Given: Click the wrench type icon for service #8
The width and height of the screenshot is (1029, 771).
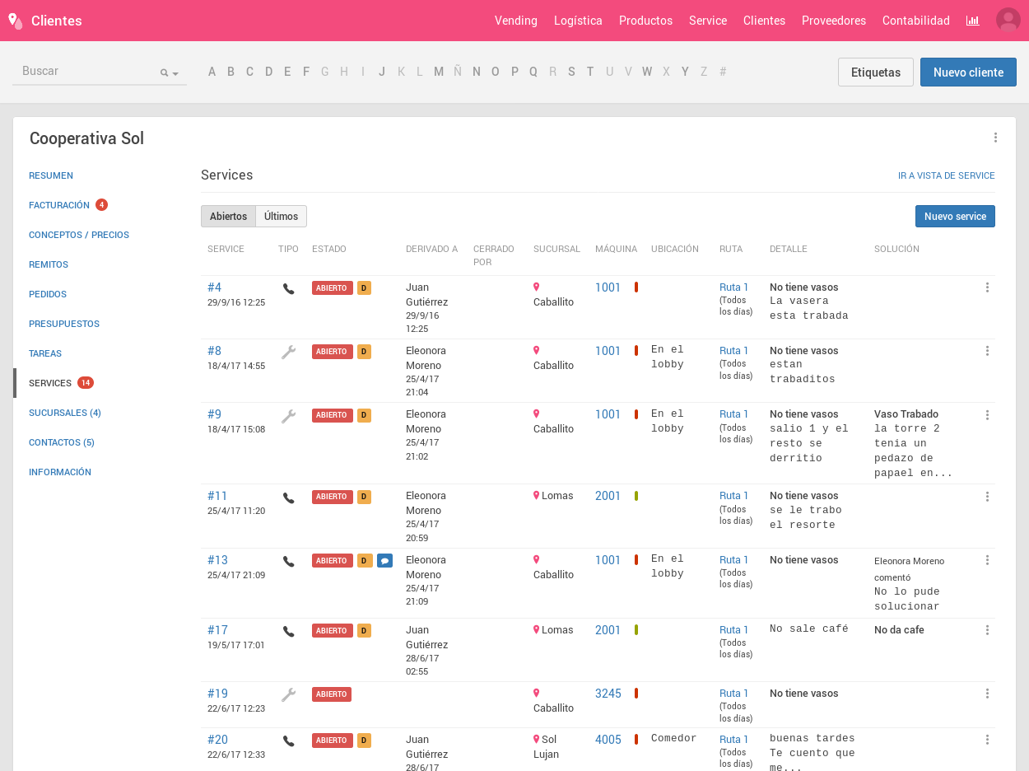Looking at the screenshot, I should pos(288,352).
